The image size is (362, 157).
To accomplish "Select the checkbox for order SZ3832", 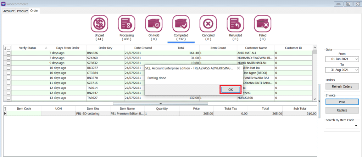I will (9, 63).
